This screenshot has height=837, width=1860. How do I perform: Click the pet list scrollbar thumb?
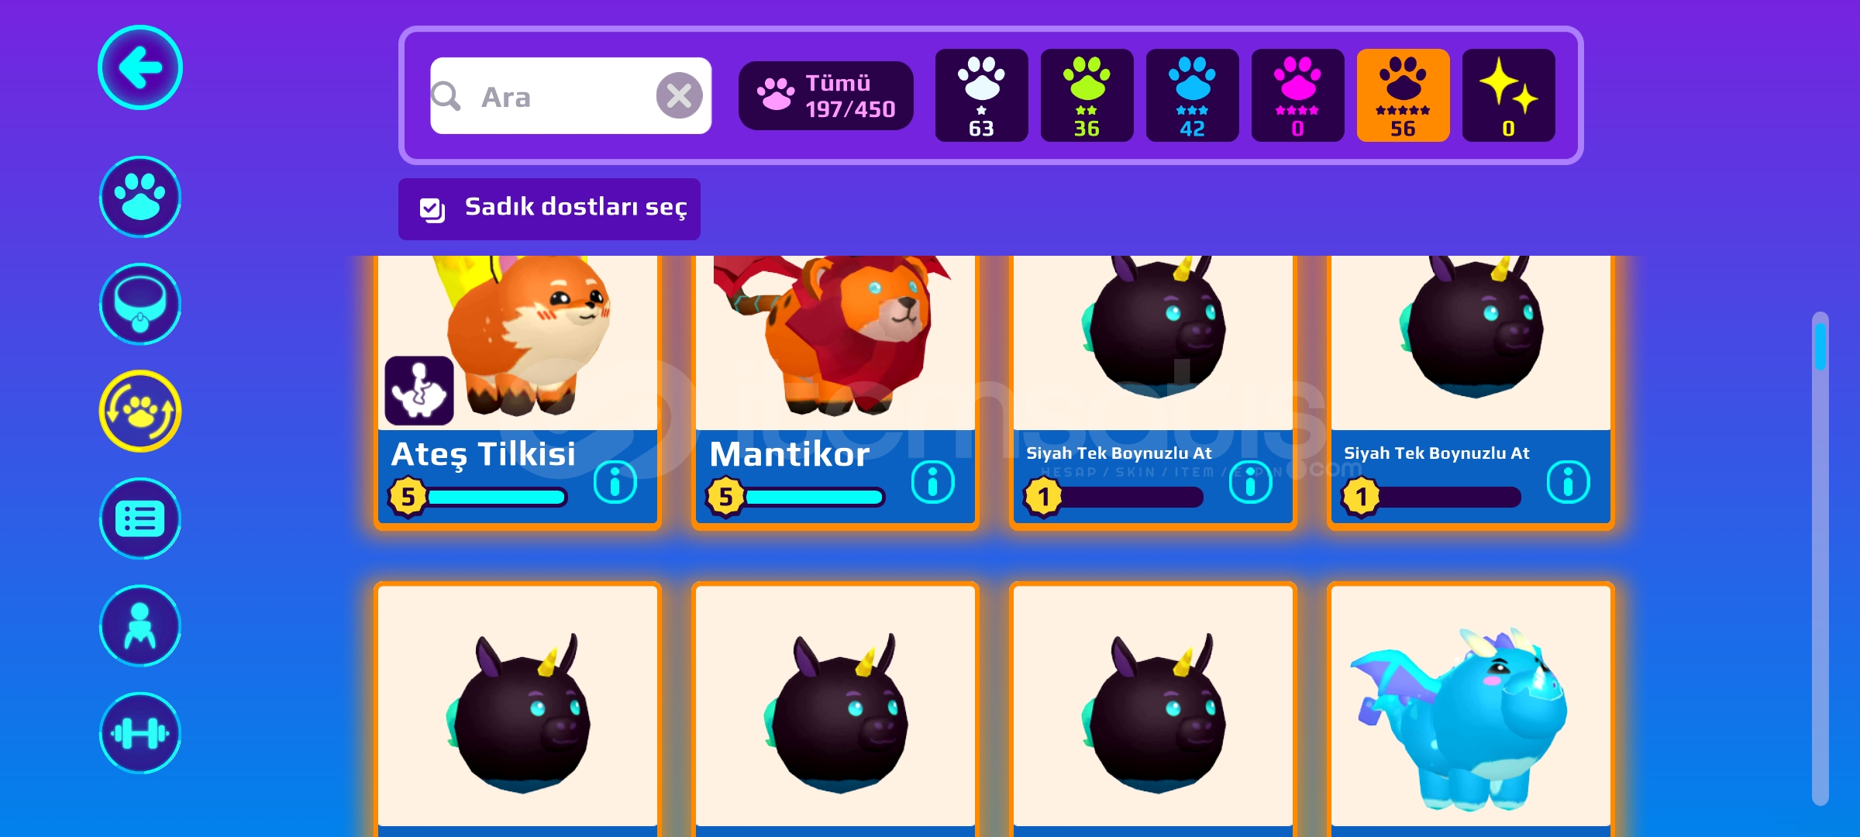[1820, 346]
